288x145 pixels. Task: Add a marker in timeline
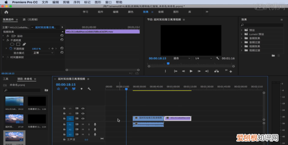[81, 89]
